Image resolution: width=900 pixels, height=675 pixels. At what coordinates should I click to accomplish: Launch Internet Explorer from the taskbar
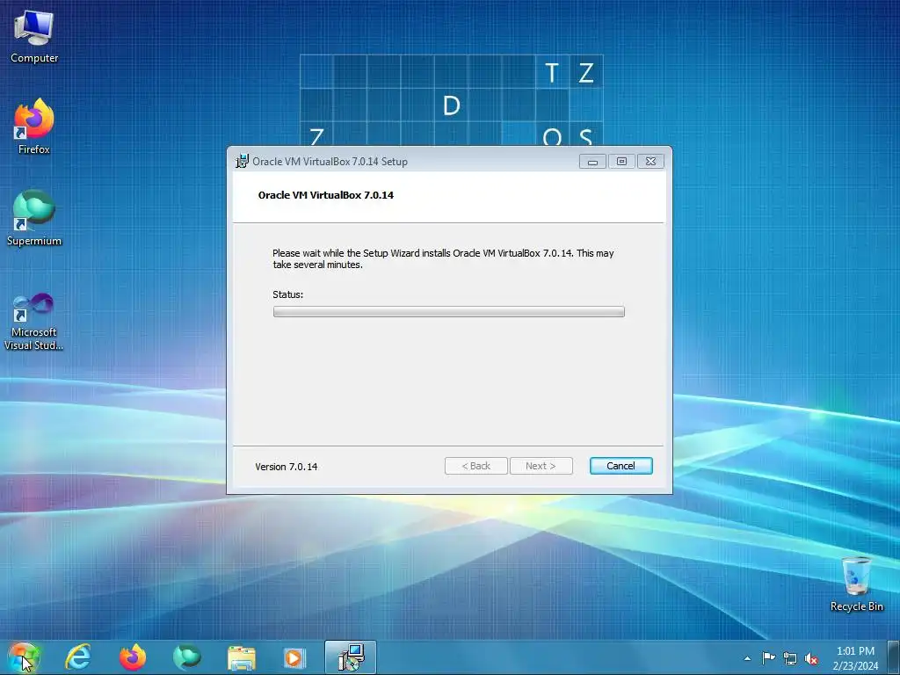78,657
